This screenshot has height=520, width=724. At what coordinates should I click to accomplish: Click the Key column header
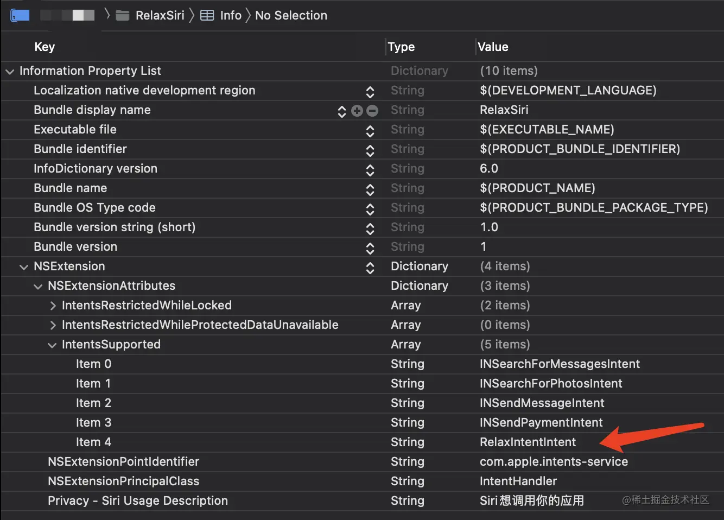tap(45, 47)
